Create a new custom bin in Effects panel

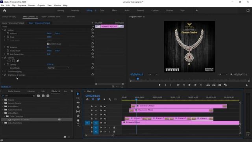tap(65, 137)
